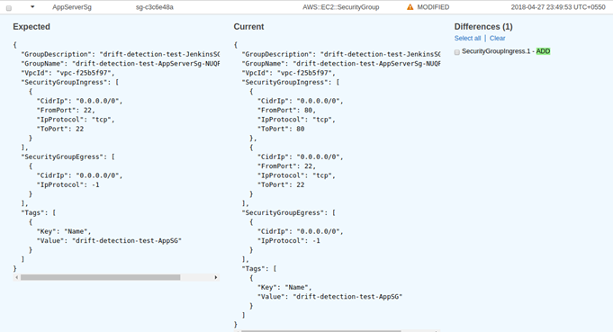613x332 pixels.
Task: Click "Tags" line in Current pane
Action: (259, 269)
